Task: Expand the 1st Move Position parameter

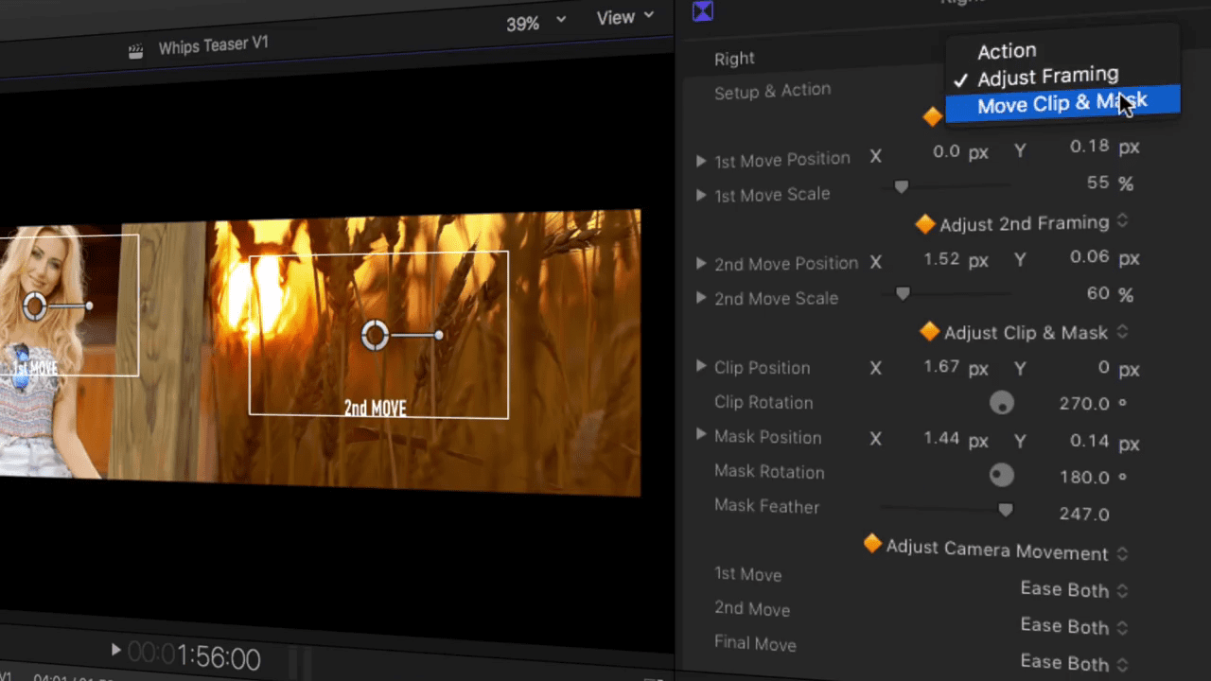Action: point(701,161)
